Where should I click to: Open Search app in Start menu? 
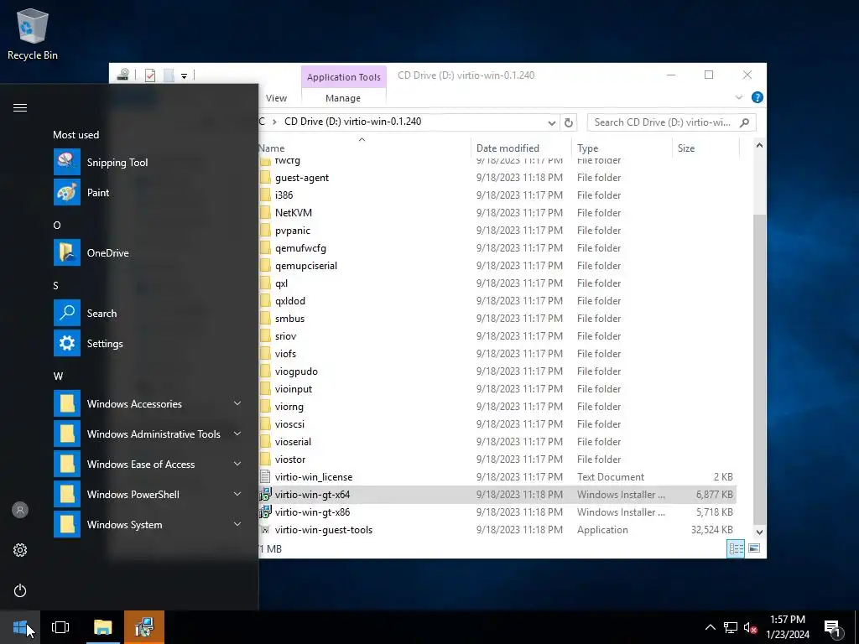click(102, 314)
